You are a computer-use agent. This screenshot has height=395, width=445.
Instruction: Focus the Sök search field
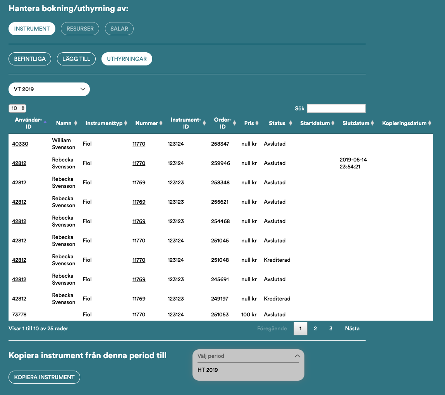(x=336, y=108)
